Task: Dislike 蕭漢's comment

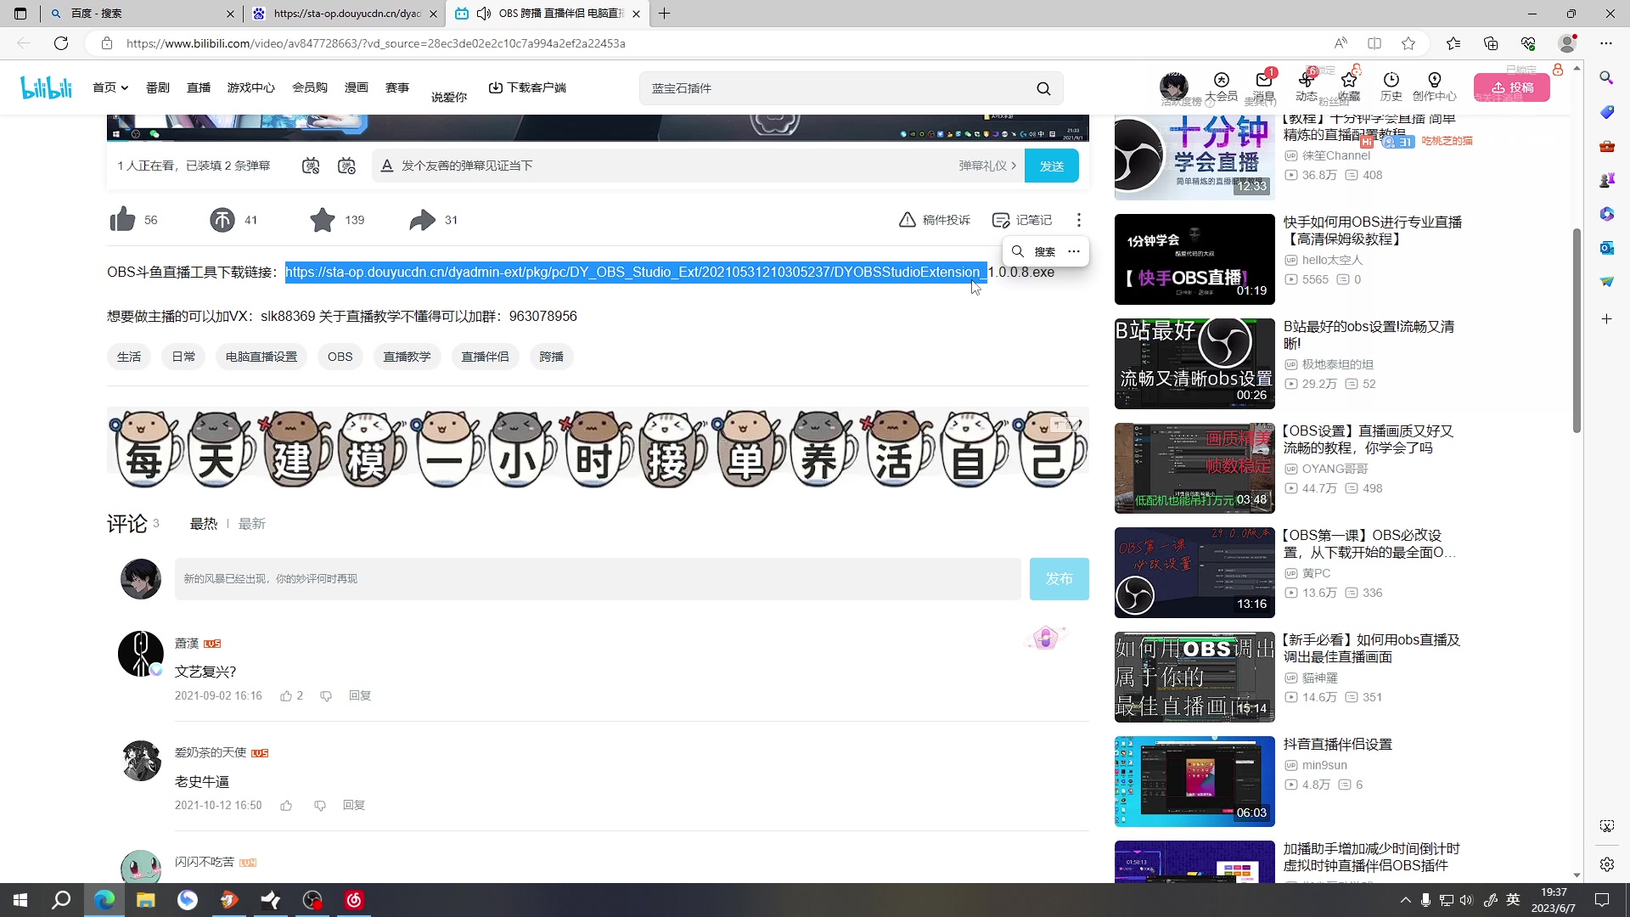Action: [x=326, y=696]
